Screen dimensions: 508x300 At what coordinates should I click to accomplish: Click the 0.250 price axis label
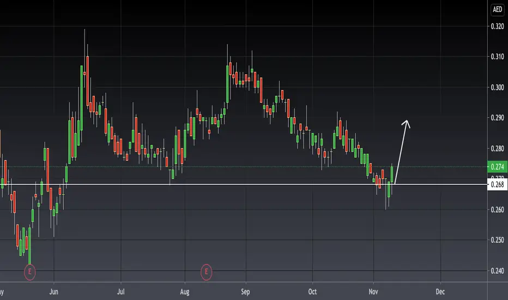click(497, 240)
